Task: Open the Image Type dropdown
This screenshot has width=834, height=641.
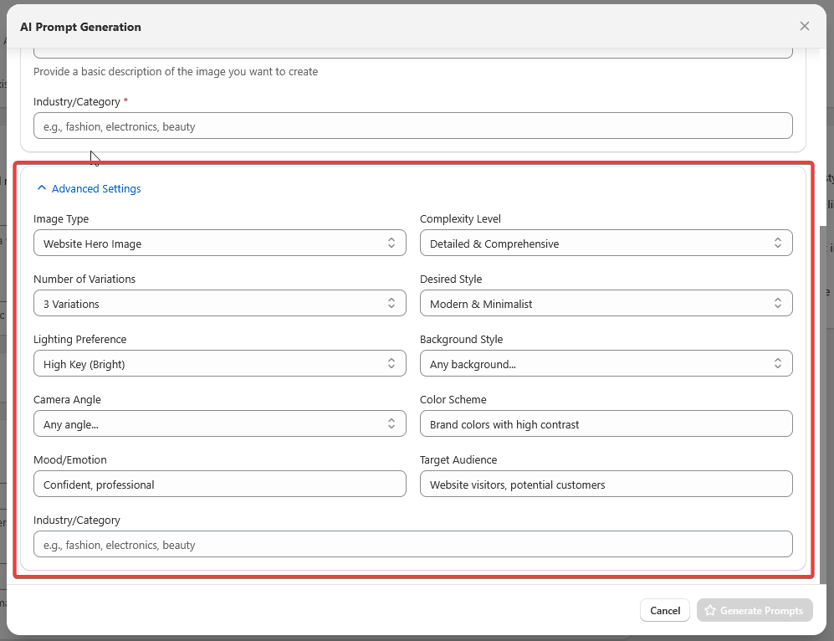Action: 219,244
